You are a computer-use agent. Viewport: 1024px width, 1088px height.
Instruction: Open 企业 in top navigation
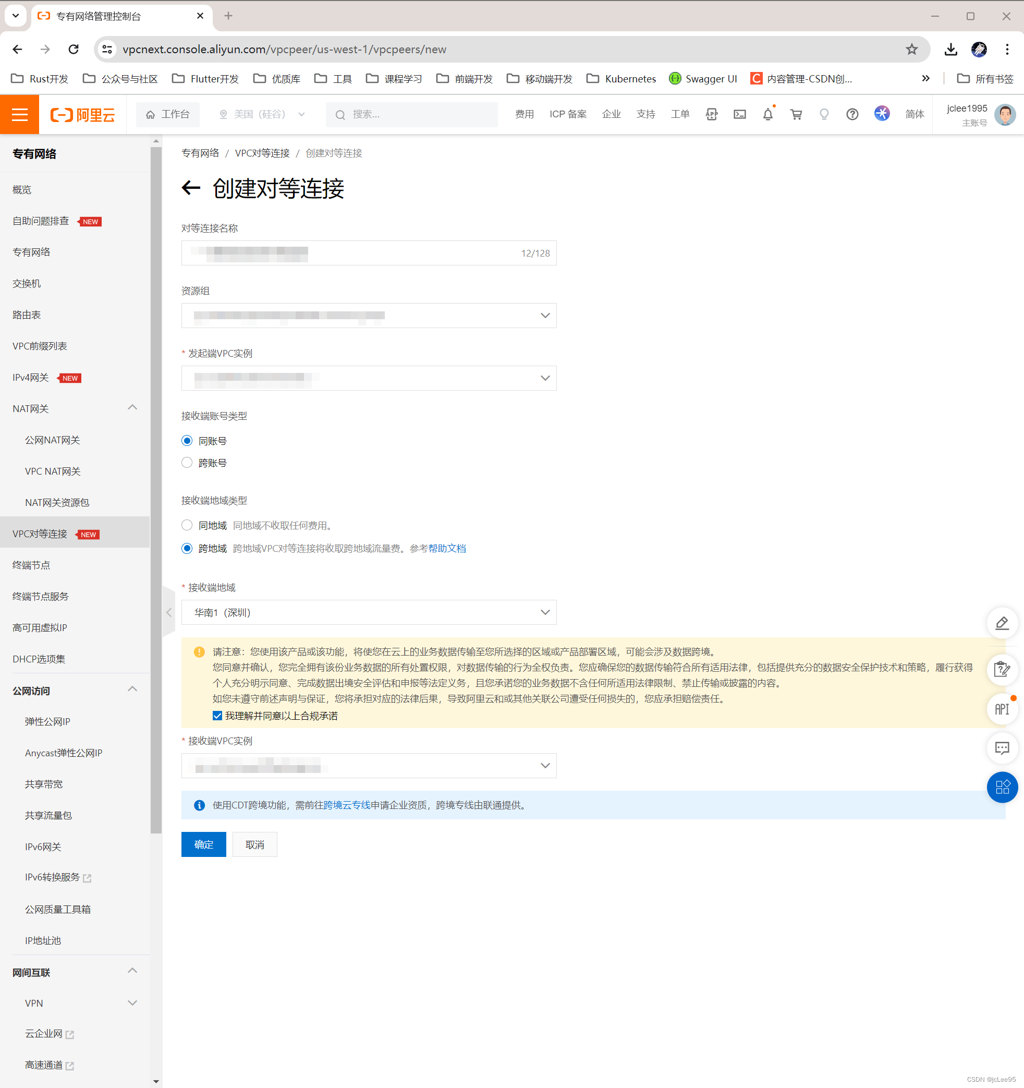(x=611, y=114)
